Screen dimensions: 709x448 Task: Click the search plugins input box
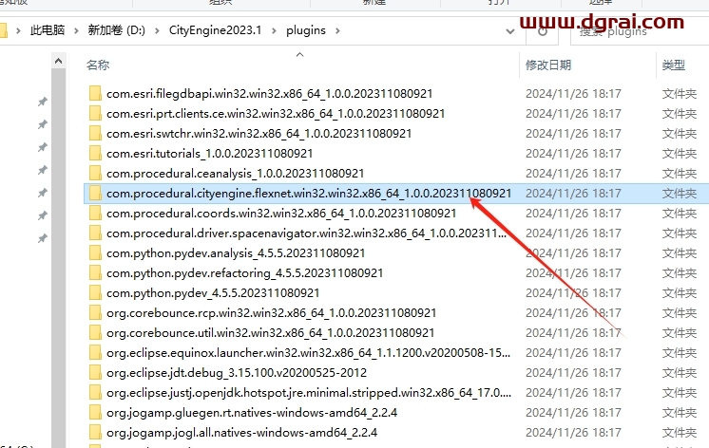click(640, 31)
